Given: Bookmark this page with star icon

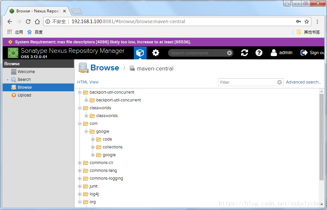Looking at the screenshot, I should (x=307, y=22).
